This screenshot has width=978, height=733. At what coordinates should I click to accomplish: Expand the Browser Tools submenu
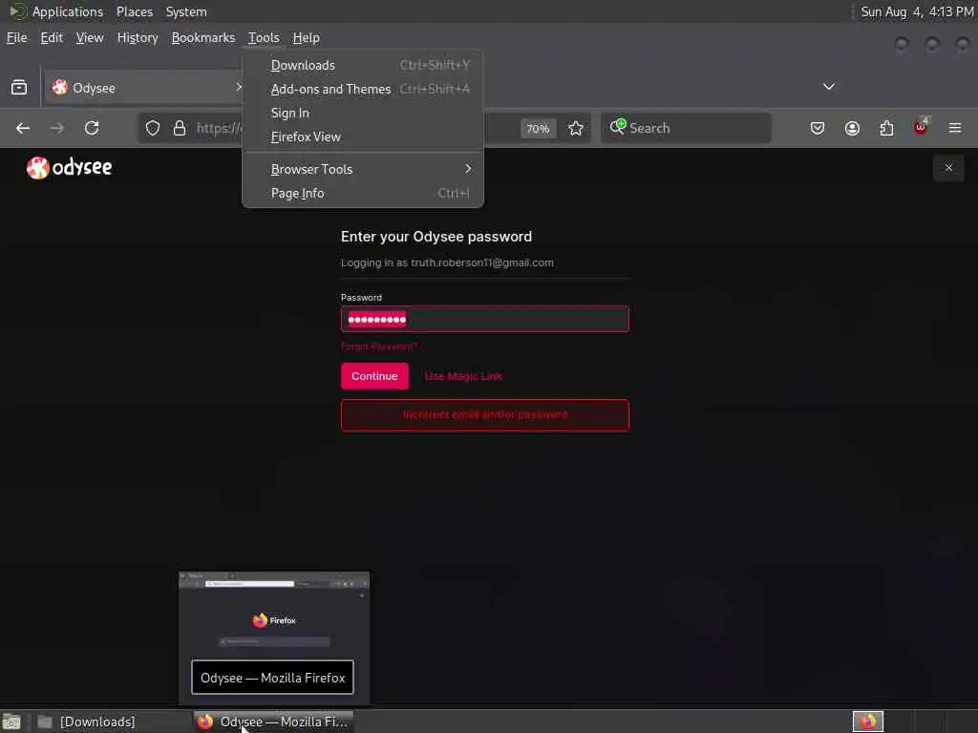(x=363, y=169)
